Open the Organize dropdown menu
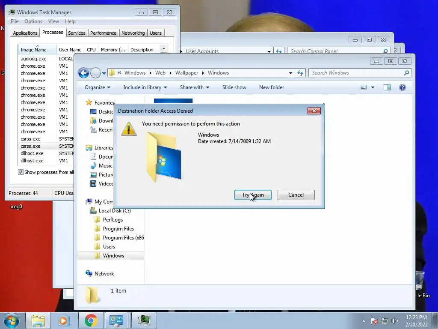 click(98, 87)
